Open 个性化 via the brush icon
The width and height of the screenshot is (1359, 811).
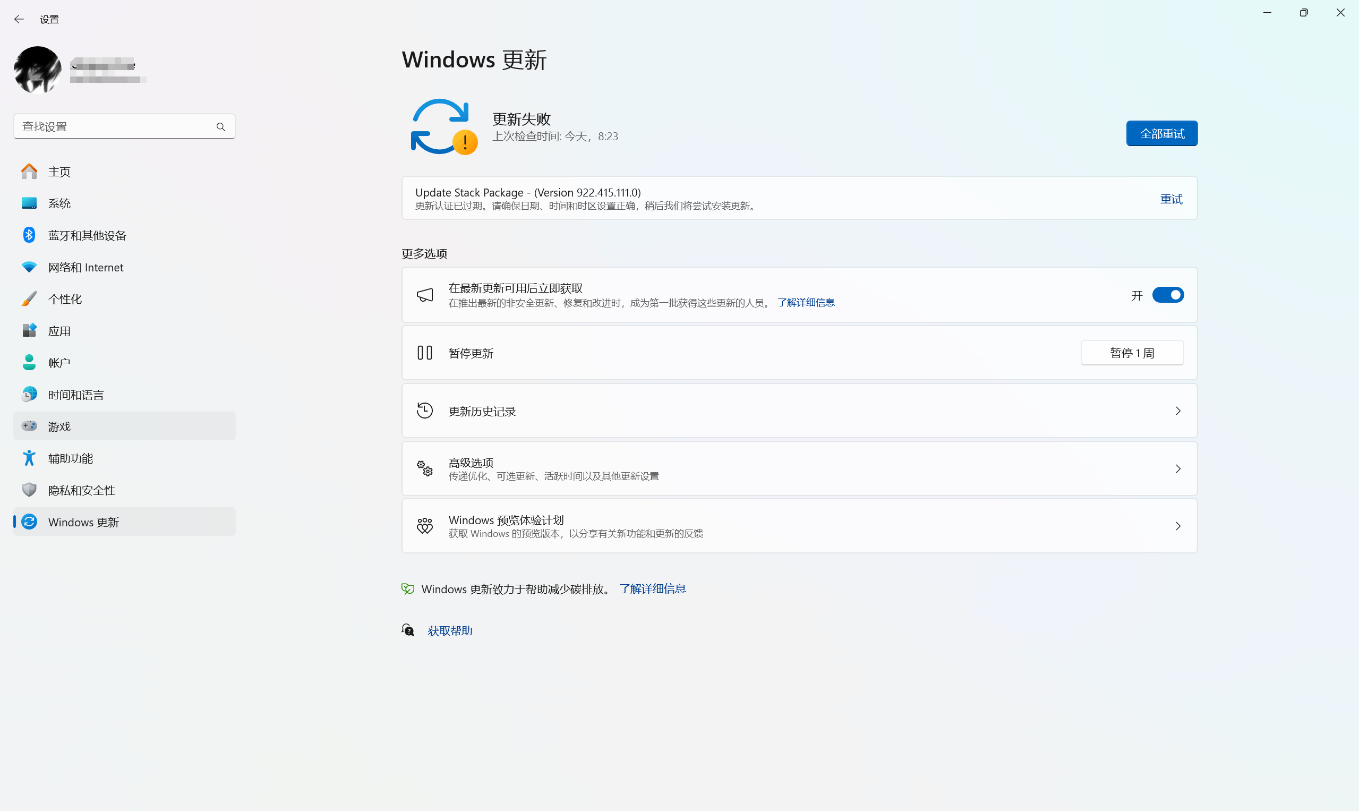[x=29, y=298]
